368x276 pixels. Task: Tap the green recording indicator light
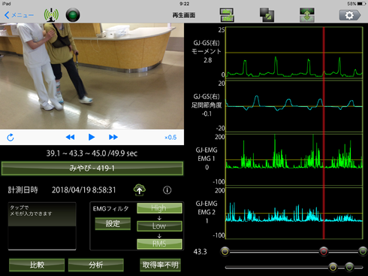73,15
